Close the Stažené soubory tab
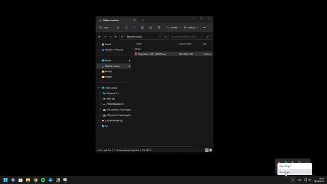This screenshot has height=184, width=327. tap(134, 20)
